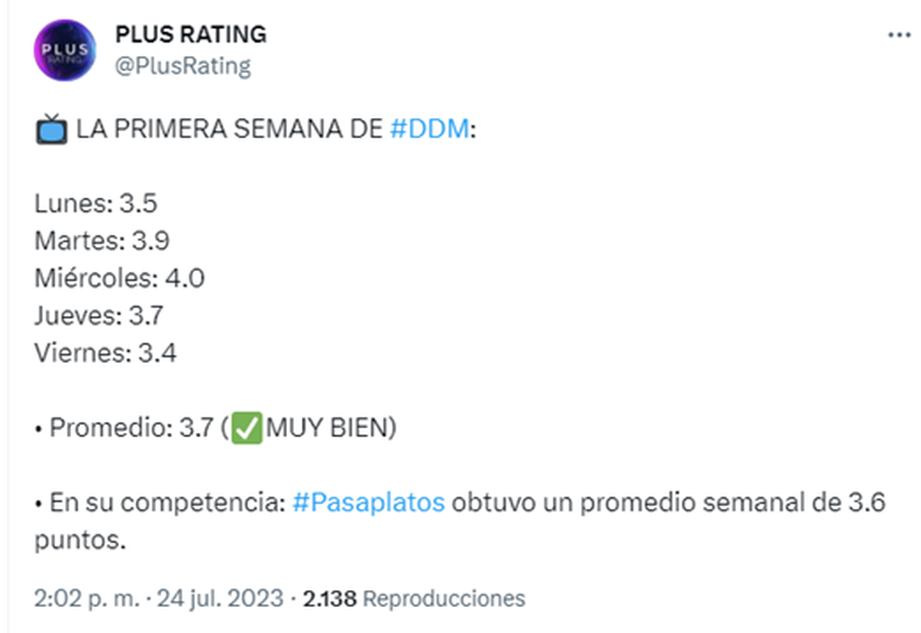Click the green checkmark emoji
921x633 pixels.
[x=247, y=428]
